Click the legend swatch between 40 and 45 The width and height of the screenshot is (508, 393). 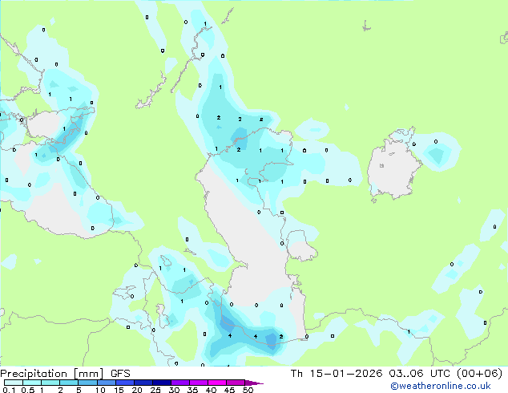(x=217, y=383)
